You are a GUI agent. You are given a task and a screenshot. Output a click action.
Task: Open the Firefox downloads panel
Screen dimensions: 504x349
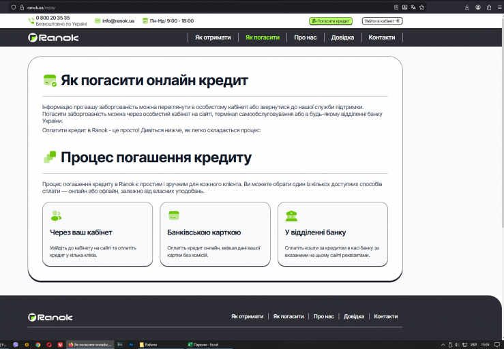click(467, 7)
